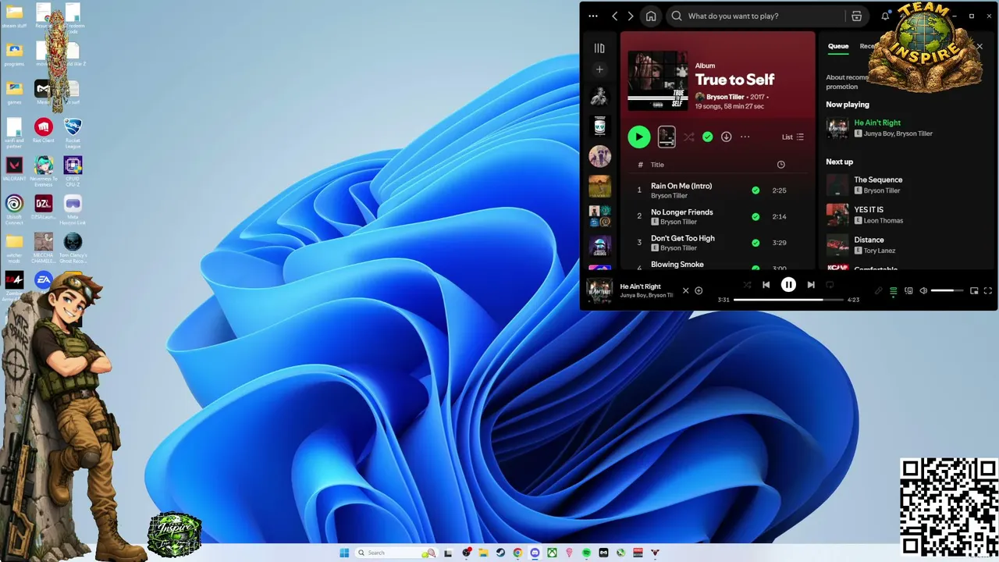
Task: Enter Spotify full screen mode
Action: pyautogui.click(x=988, y=290)
